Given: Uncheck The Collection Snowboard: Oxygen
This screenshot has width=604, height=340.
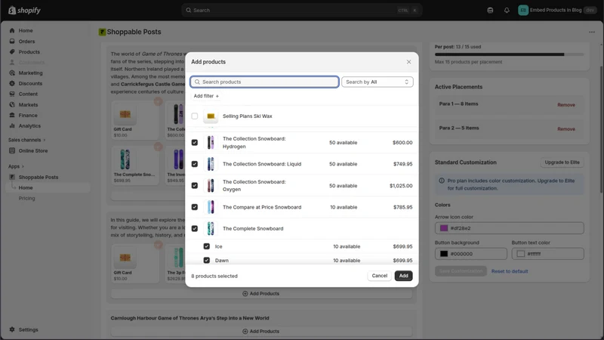Looking at the screenshot, I should 195,185.
